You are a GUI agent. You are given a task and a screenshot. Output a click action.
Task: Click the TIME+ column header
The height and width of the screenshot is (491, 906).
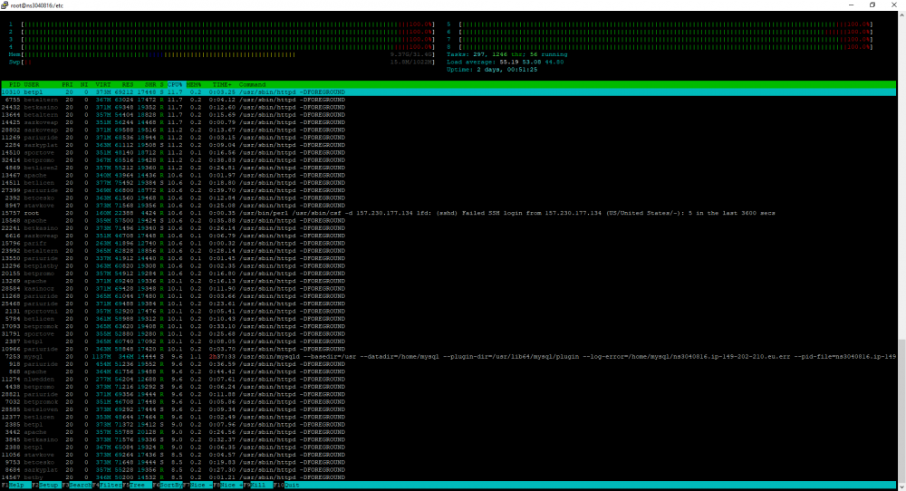point(221,84)
